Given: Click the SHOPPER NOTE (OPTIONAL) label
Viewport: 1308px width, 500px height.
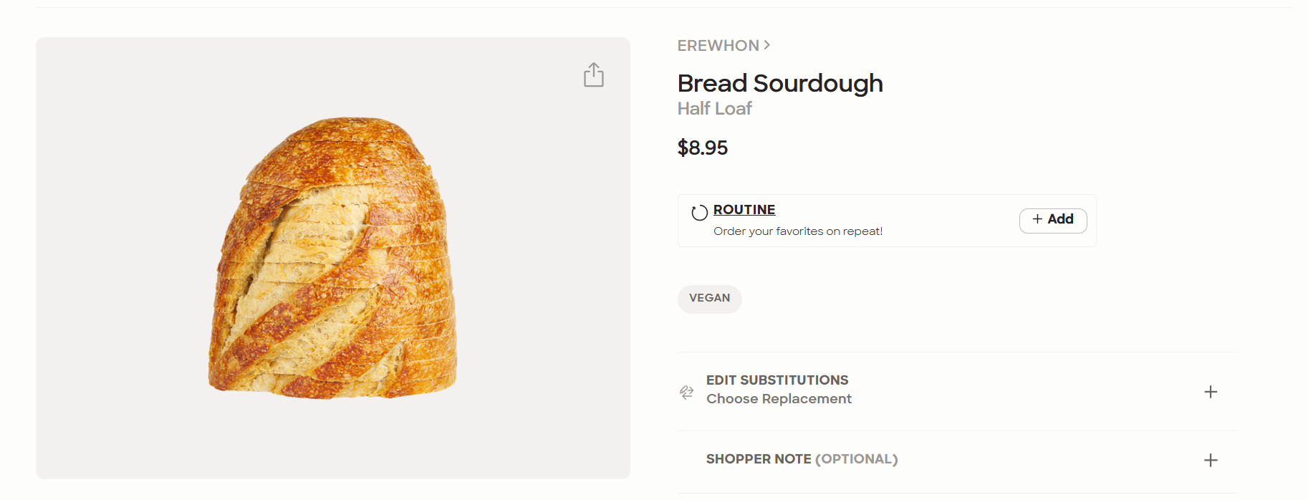Looking at the screenshot, I should coord(802,459).
